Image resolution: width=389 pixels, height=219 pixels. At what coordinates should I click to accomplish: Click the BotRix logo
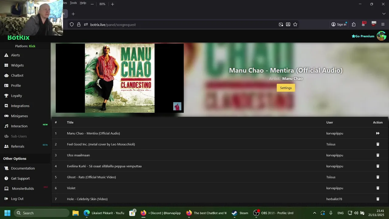[19, 38]
